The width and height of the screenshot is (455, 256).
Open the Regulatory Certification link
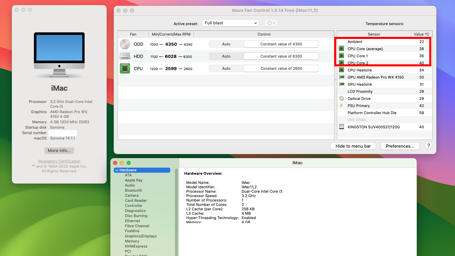[x=59, y=161]
